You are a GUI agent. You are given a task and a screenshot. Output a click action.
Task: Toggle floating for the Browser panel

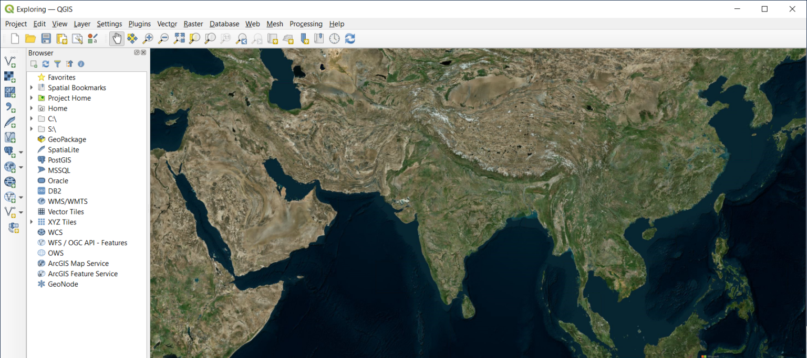point(137,52)
